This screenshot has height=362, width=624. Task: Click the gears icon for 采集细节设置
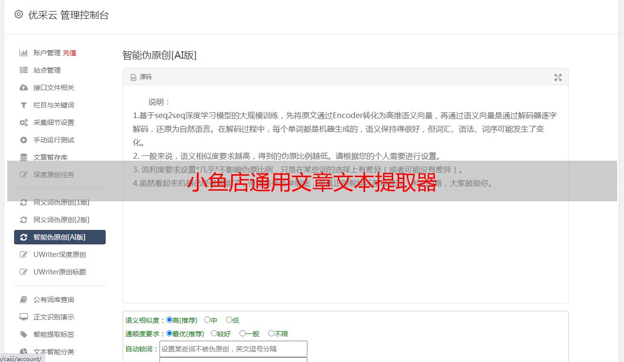click(x=23, y=122)
